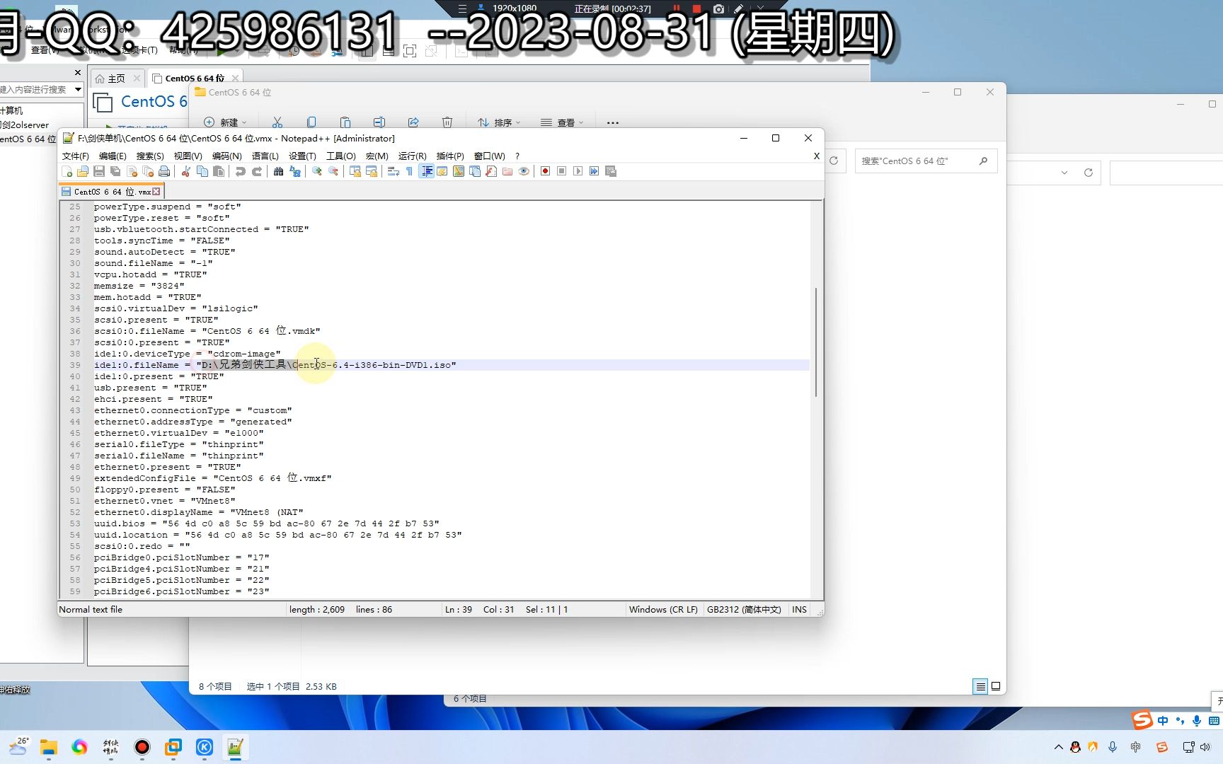Open Function List icon in Notepad++ toolbar
This screenshot has width=1223, height=764.
[491, 171]
